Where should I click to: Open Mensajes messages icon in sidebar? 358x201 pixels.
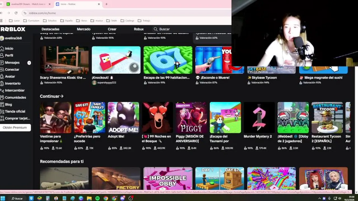[2, 63]
